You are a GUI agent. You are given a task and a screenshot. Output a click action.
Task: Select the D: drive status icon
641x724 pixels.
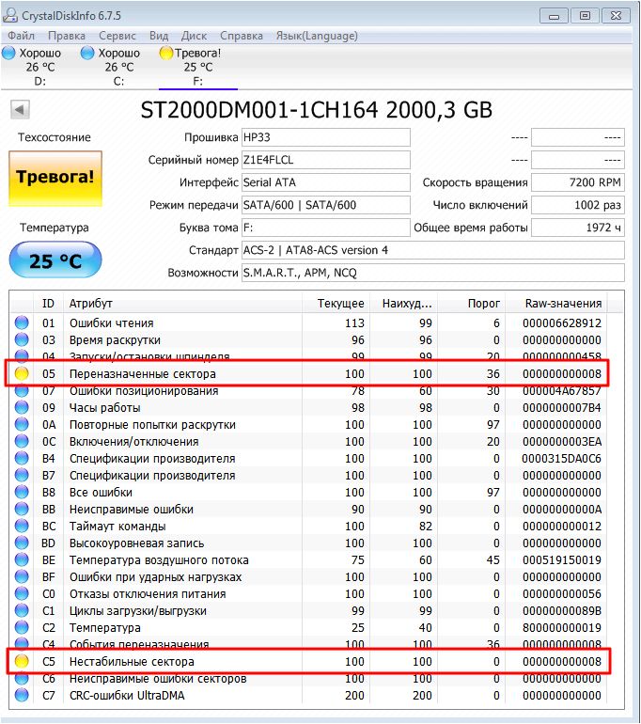tap(8, 53)
